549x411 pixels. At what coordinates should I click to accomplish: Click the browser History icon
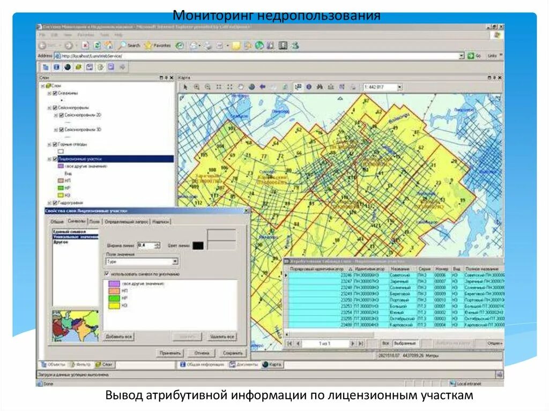180,46
